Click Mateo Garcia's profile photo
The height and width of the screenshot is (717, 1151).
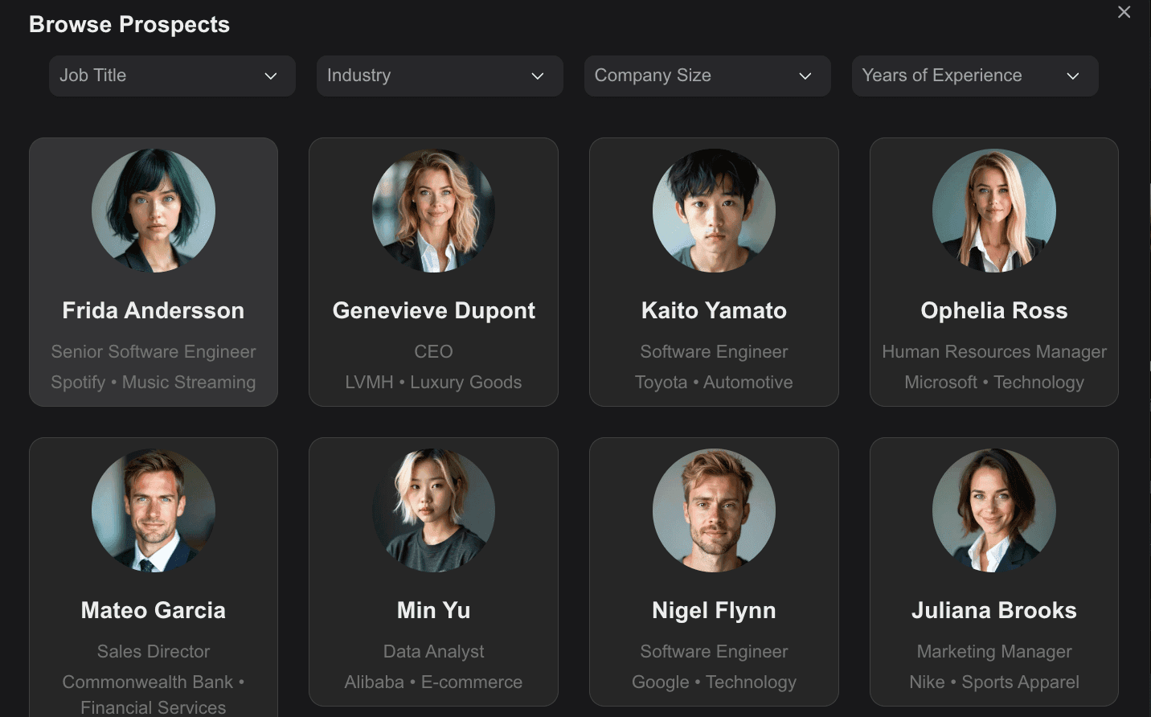[x=154, y=510]
